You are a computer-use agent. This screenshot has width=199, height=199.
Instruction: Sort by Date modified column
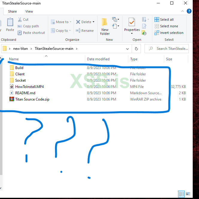click(98, 59)
